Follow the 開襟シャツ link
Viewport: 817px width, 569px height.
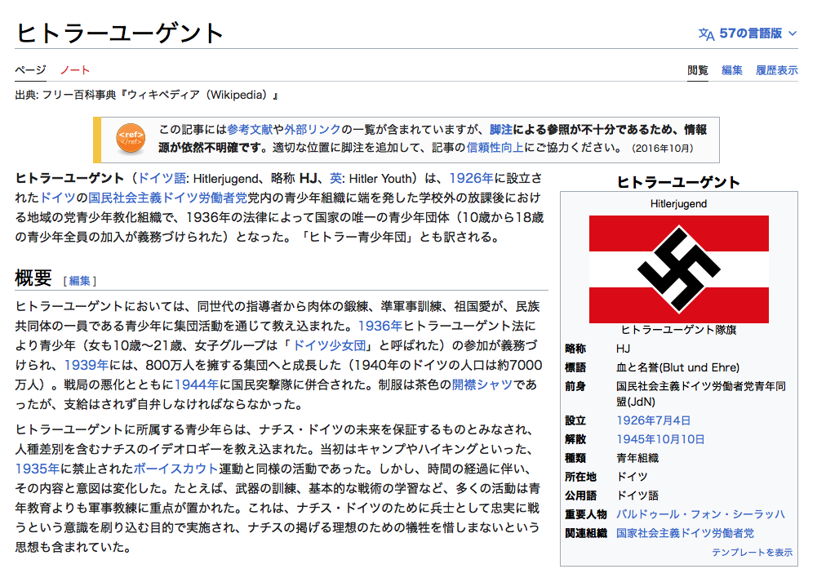482,385
